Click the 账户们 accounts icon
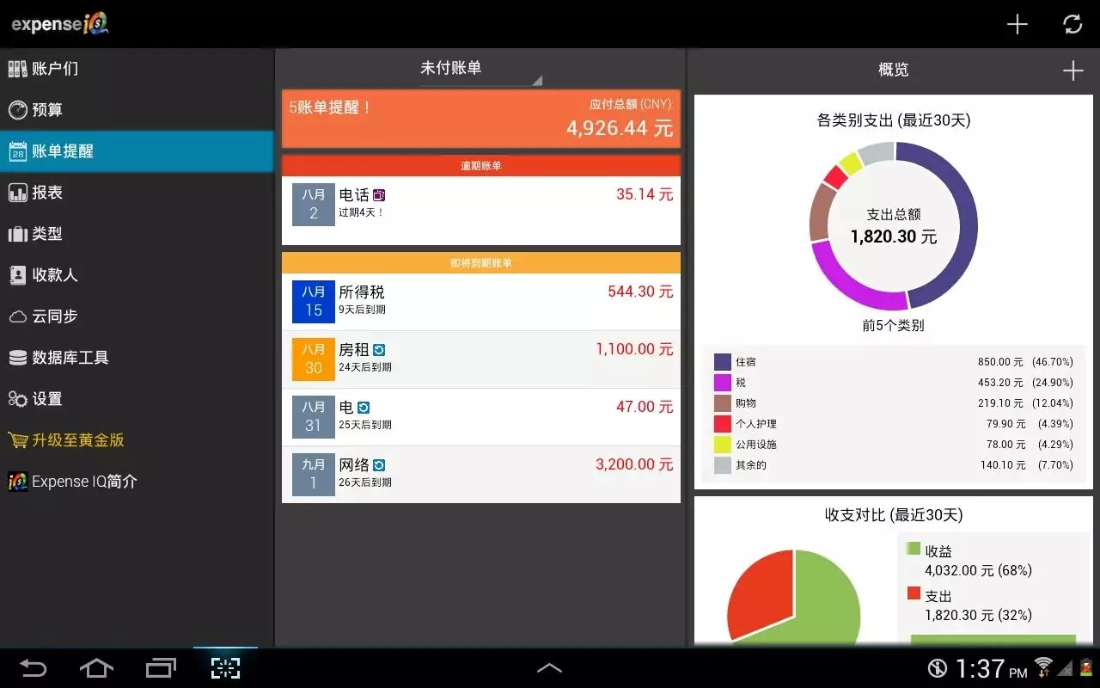Viewport: 1100px width, 688px height. pos(17,69)
